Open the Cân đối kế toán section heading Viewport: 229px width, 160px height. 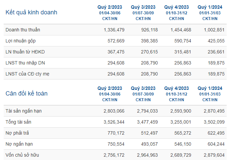pyautogui.click(x=27, y=94)
